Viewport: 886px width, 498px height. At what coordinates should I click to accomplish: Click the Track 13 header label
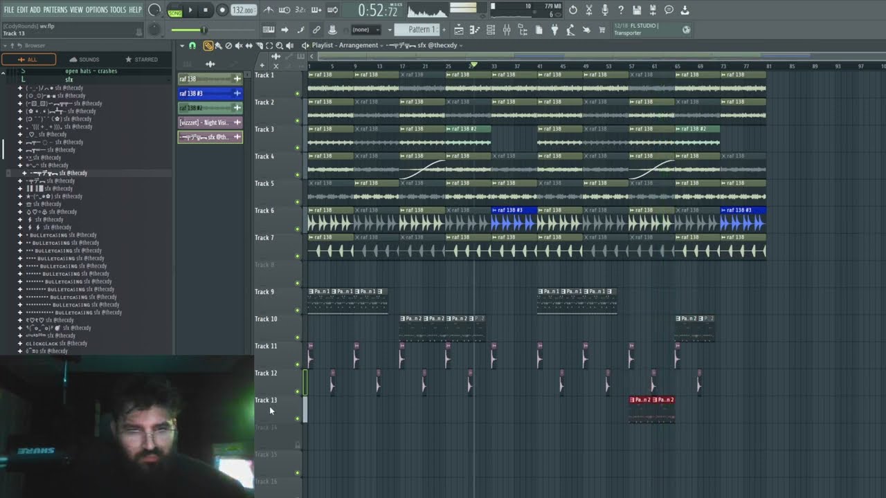coord(266,400)
